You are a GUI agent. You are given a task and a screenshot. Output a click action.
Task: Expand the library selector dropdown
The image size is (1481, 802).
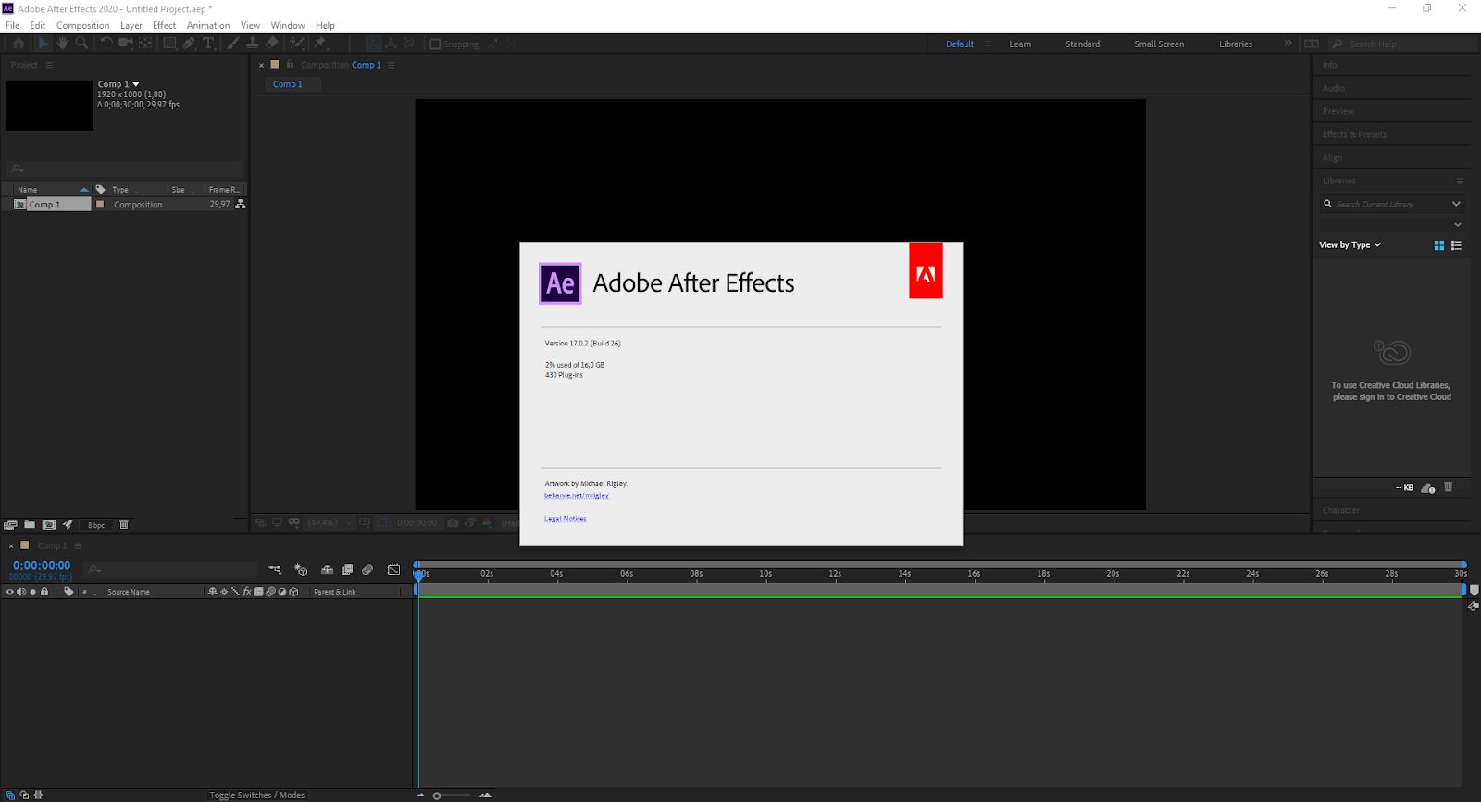tap(1458, 224)
